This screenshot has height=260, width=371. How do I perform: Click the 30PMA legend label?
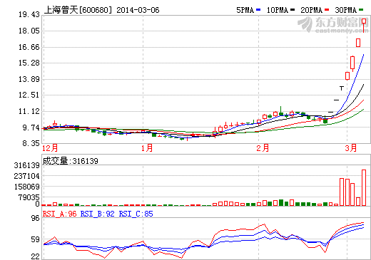pos(346,10)
